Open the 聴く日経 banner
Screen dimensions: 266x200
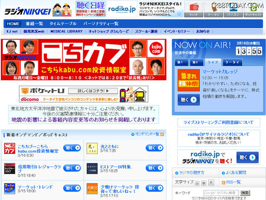pyautogui.click(x=91, y=9)
